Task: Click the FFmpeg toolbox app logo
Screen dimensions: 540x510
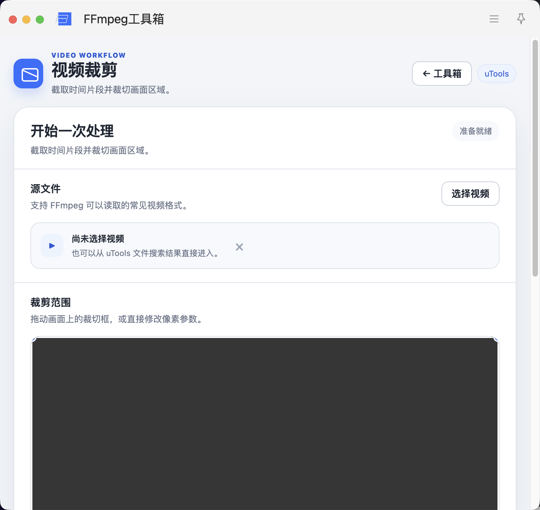Action: (64, 19)
